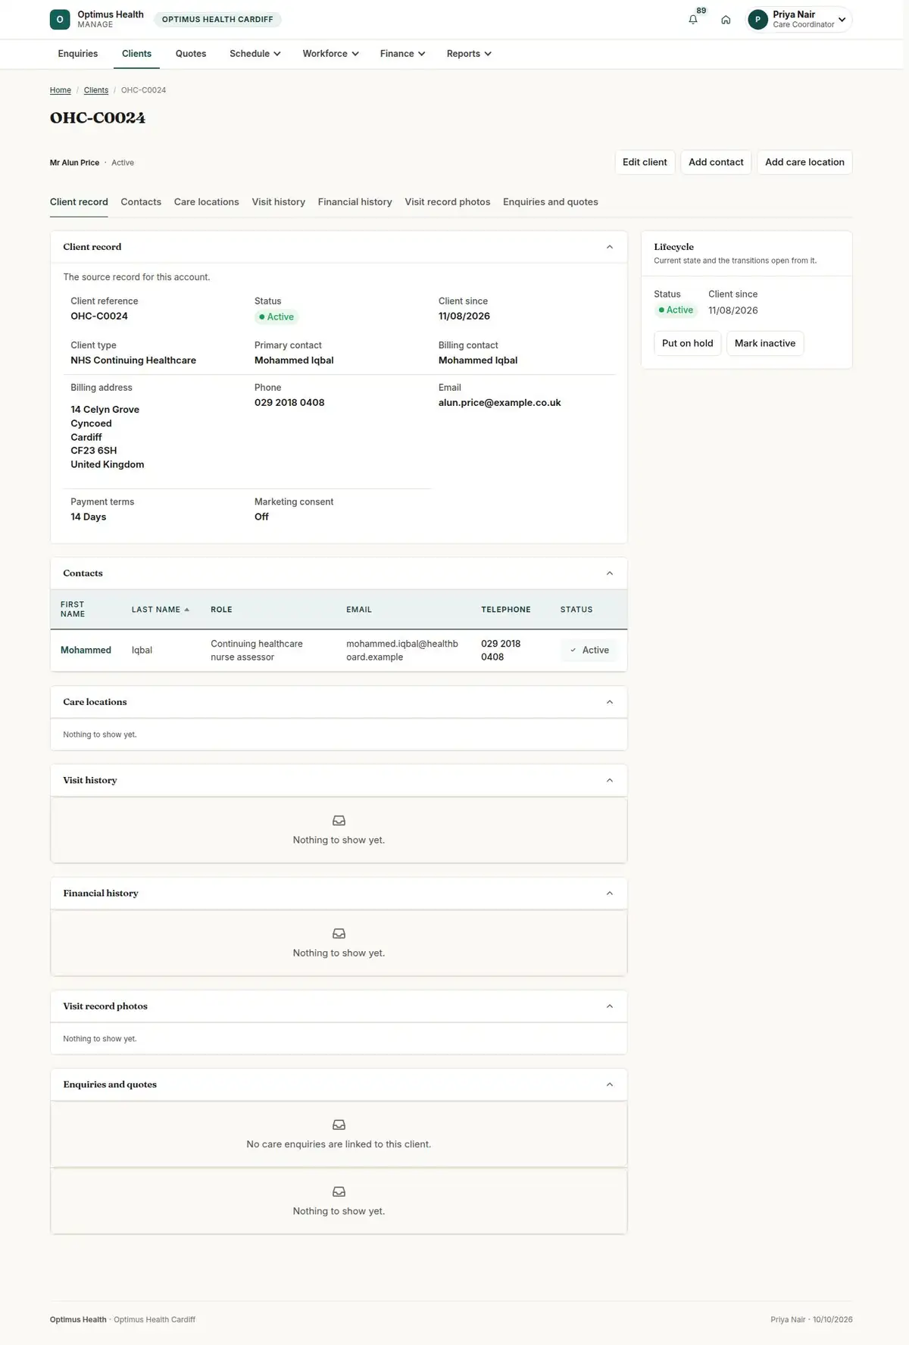Collapse the Enquiries and quotes panel
The image size is (909, 1345).
(610, 1084)
